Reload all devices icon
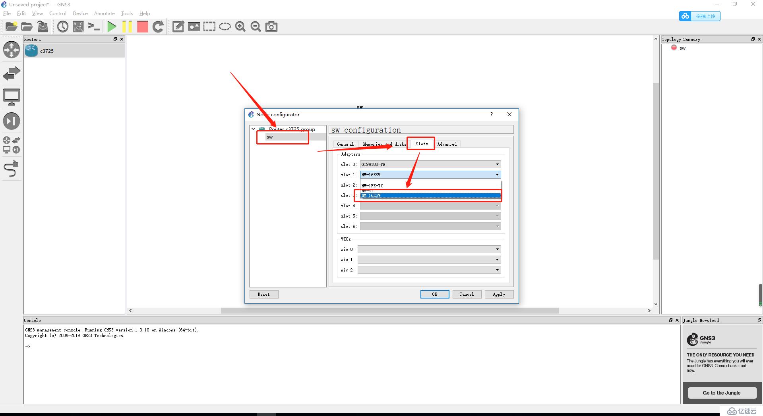This screenshot has height=416, width=763. [x=158, y=27]
